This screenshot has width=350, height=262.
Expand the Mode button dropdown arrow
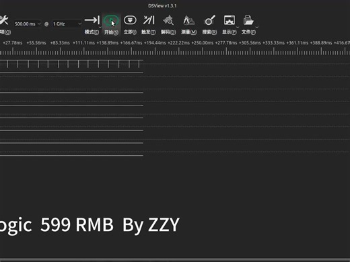pos(100,28)
